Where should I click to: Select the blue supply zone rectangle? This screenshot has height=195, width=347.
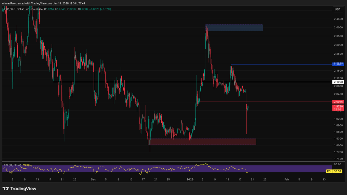click(x=234, y=28)
